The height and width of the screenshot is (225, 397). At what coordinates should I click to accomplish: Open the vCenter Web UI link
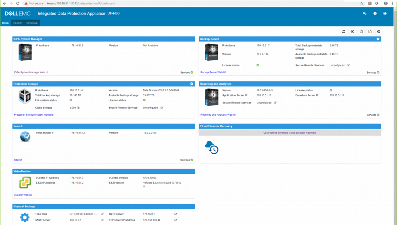tap(23, 195)
